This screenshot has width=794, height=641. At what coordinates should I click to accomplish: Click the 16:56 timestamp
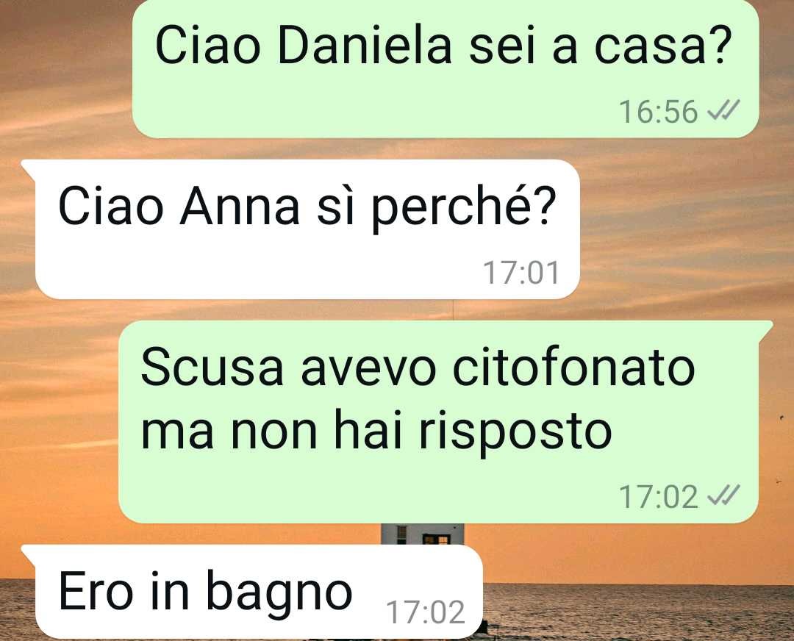(x=658, y=112)
